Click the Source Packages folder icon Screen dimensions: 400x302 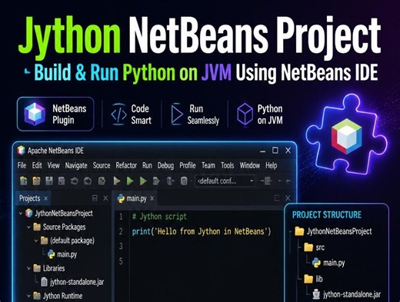37,227
